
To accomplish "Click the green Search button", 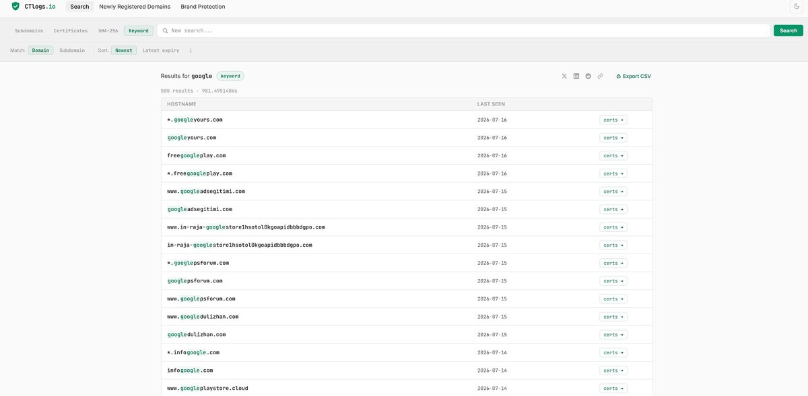I will tap(788, 30).
